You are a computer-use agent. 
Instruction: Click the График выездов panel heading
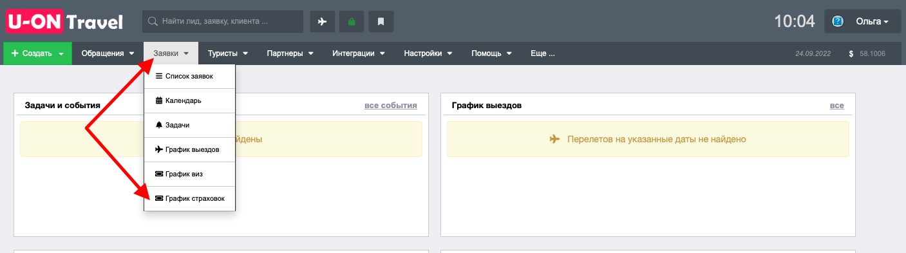[487, 105]
